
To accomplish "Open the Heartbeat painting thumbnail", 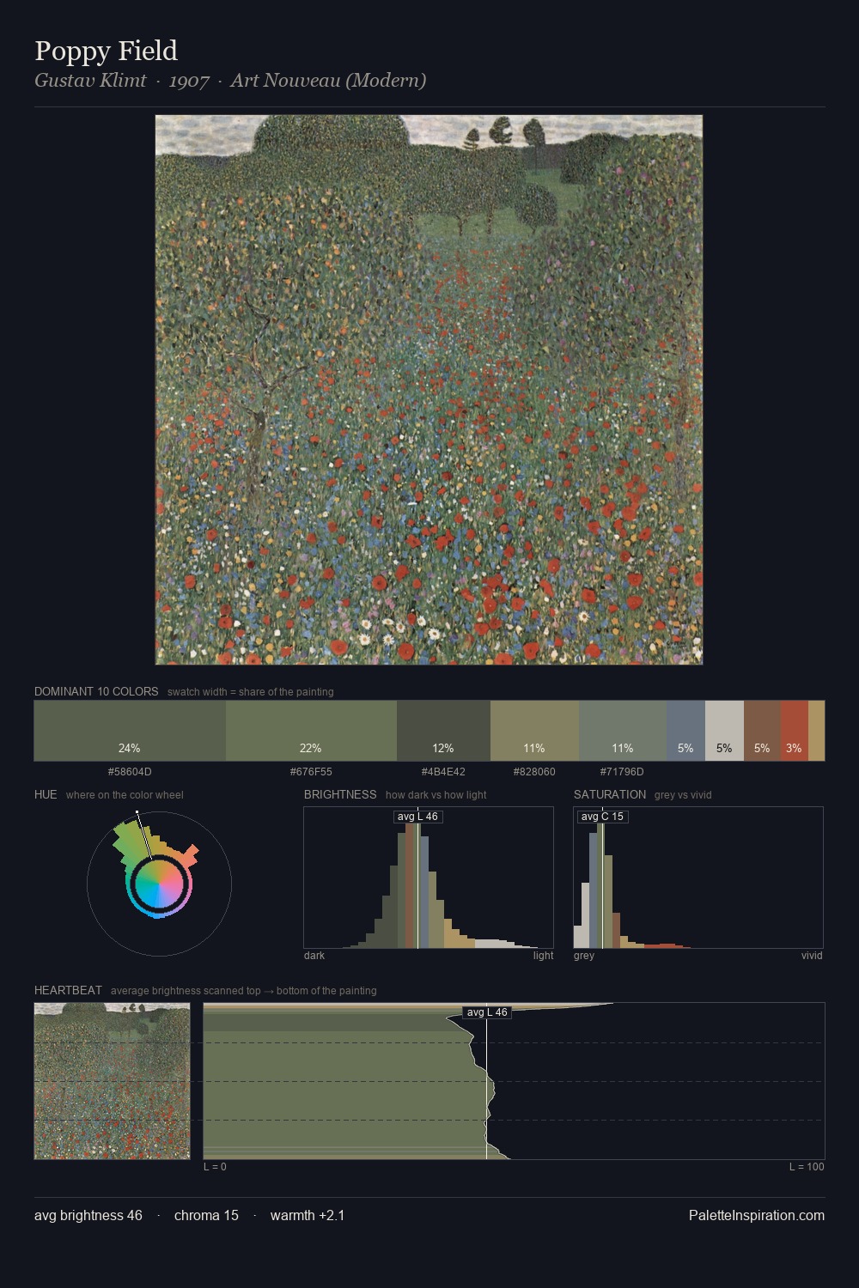I will [112, 1081].
